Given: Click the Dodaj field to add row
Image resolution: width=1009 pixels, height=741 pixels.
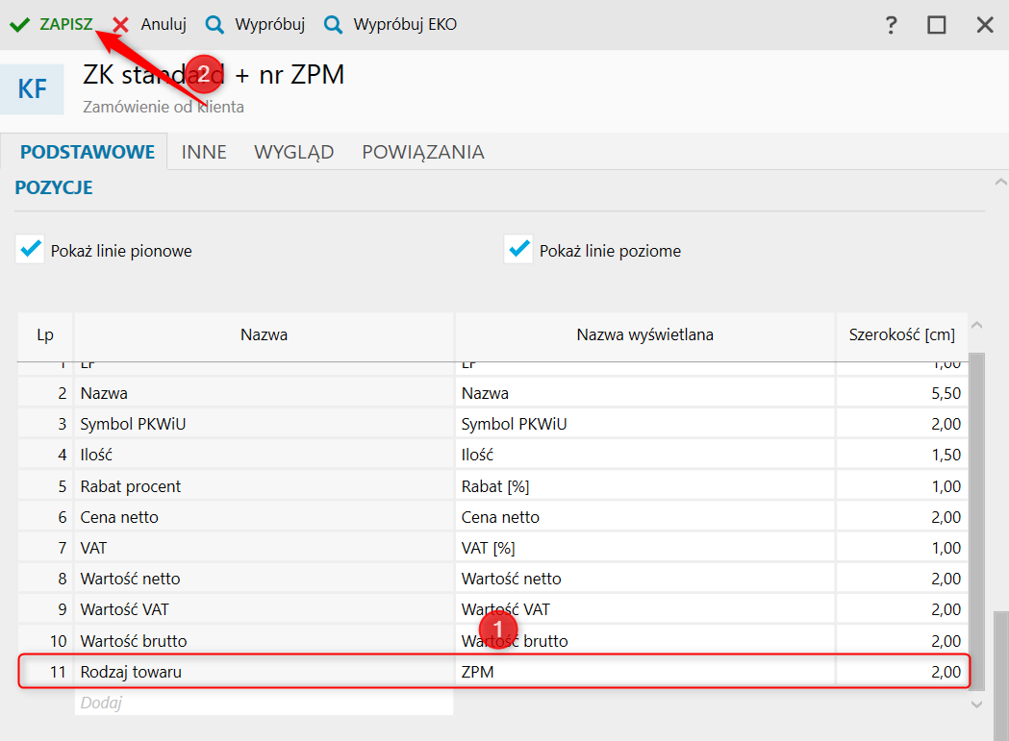Looking at the screenshot, I should (x=263, y=703).
